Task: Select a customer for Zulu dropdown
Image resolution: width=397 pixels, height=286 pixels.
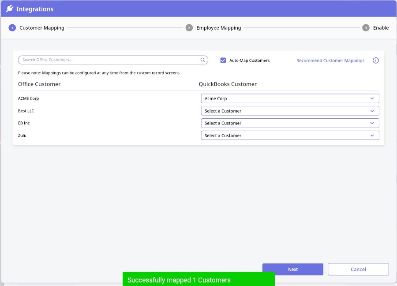Action: [290, 135]
